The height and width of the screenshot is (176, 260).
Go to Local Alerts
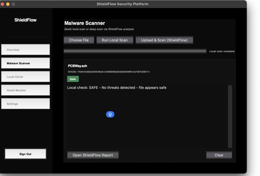[x=25, y=77]
